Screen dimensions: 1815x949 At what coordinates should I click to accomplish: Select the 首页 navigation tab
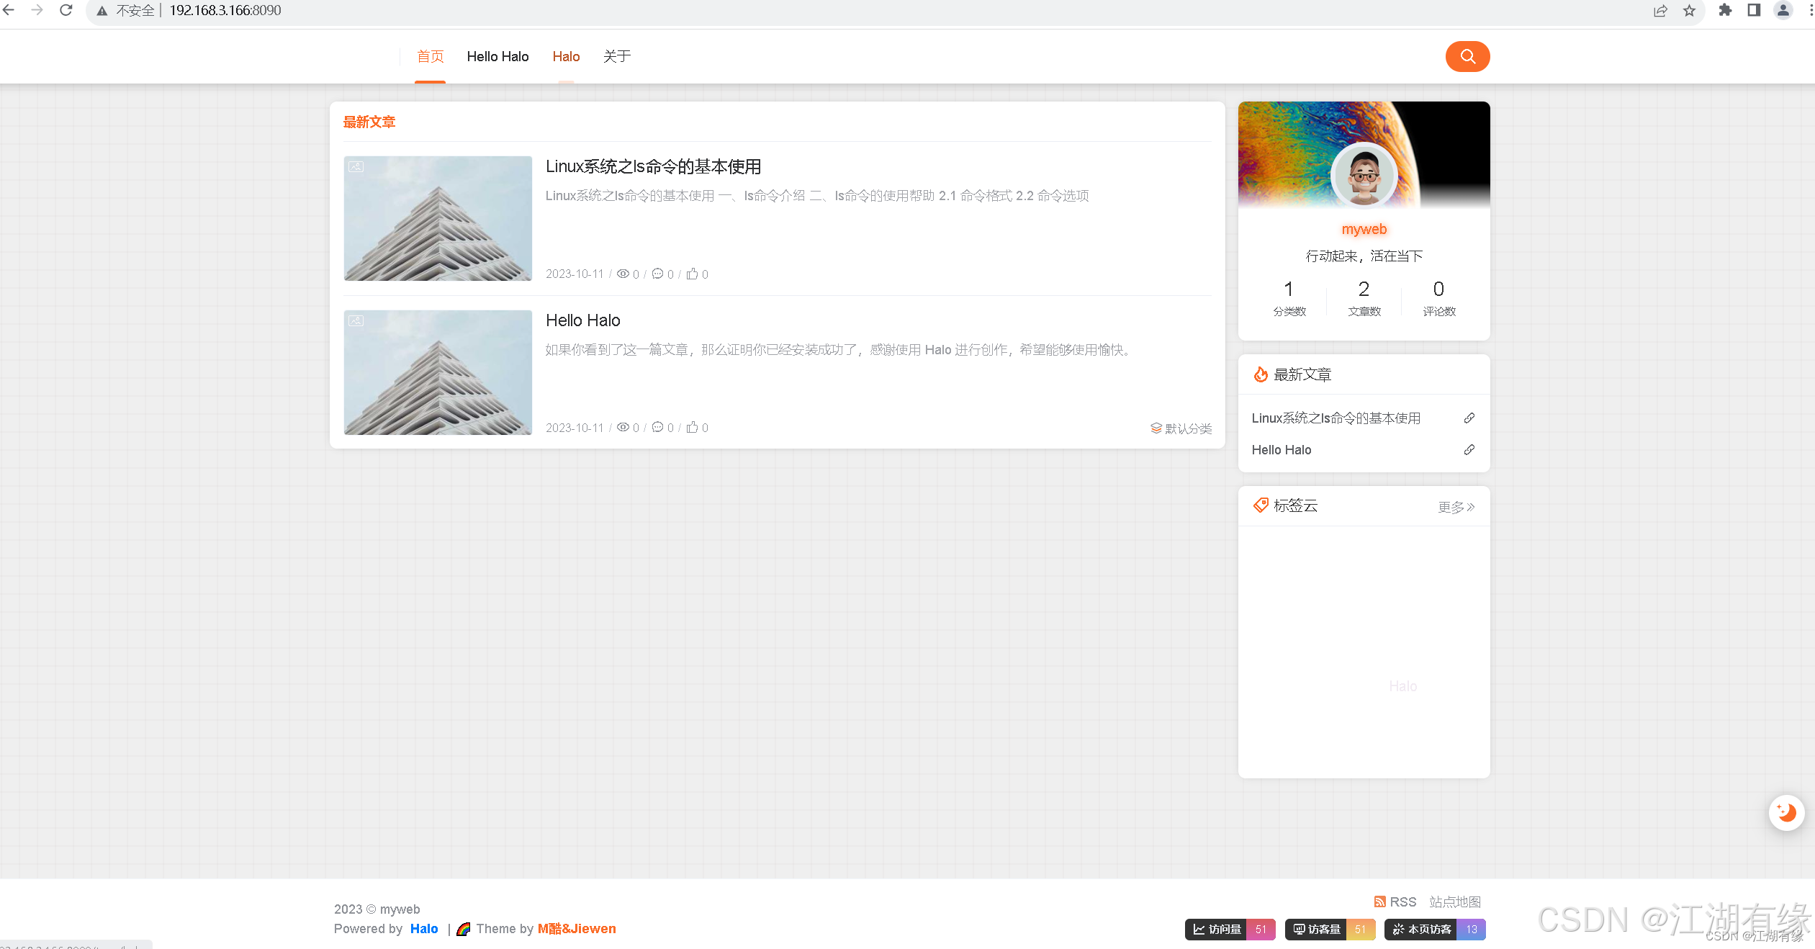tap(431, 57)
